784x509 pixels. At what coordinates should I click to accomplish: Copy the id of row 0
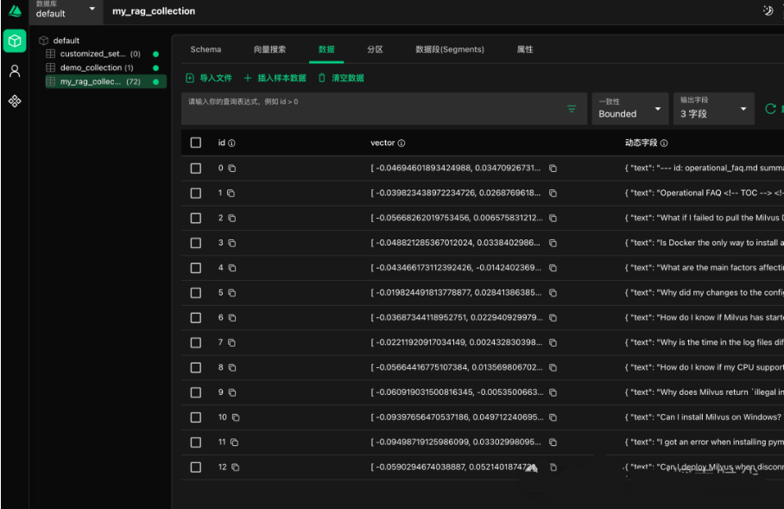pos(232,169)
